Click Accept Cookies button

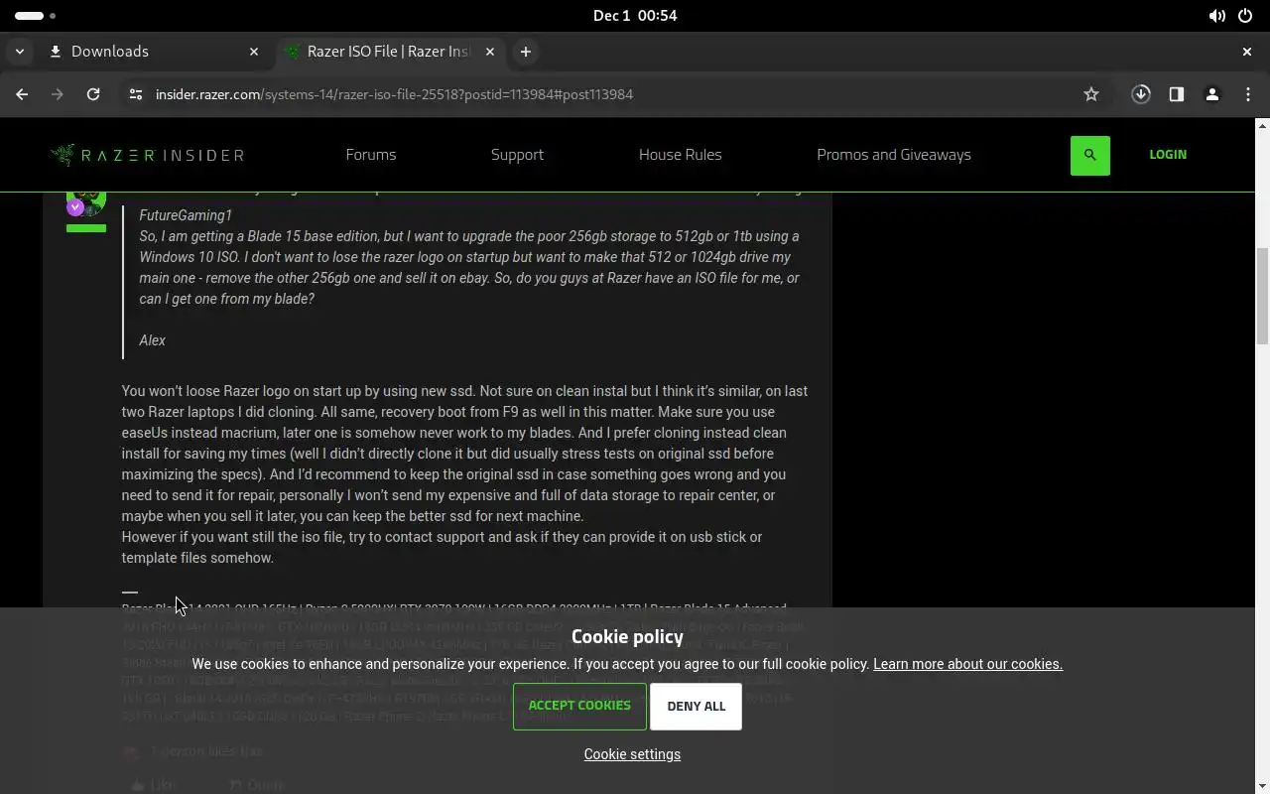(x=579, y=706)
